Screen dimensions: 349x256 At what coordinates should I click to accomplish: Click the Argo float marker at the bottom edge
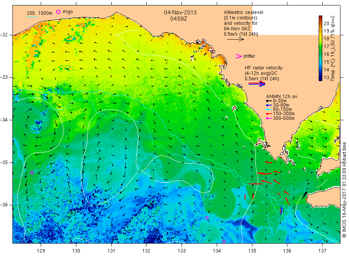224,241
